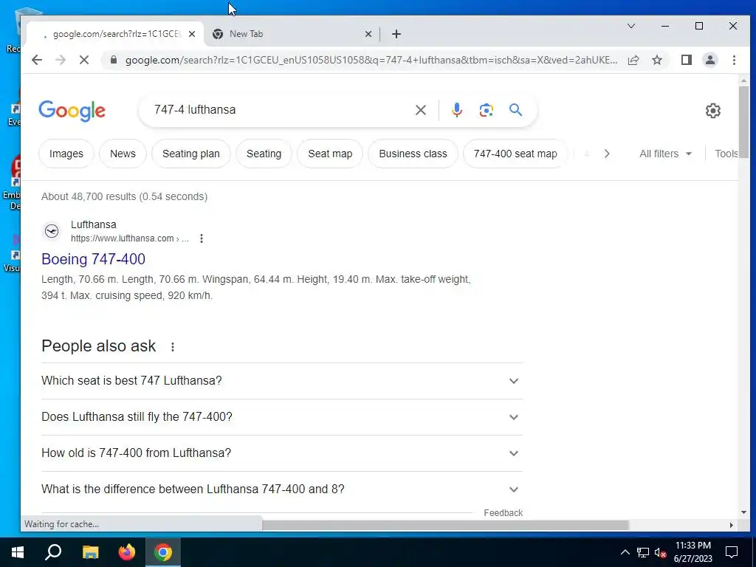Click the scroll right arrow
756x567 pixels.
click(731, 525)
